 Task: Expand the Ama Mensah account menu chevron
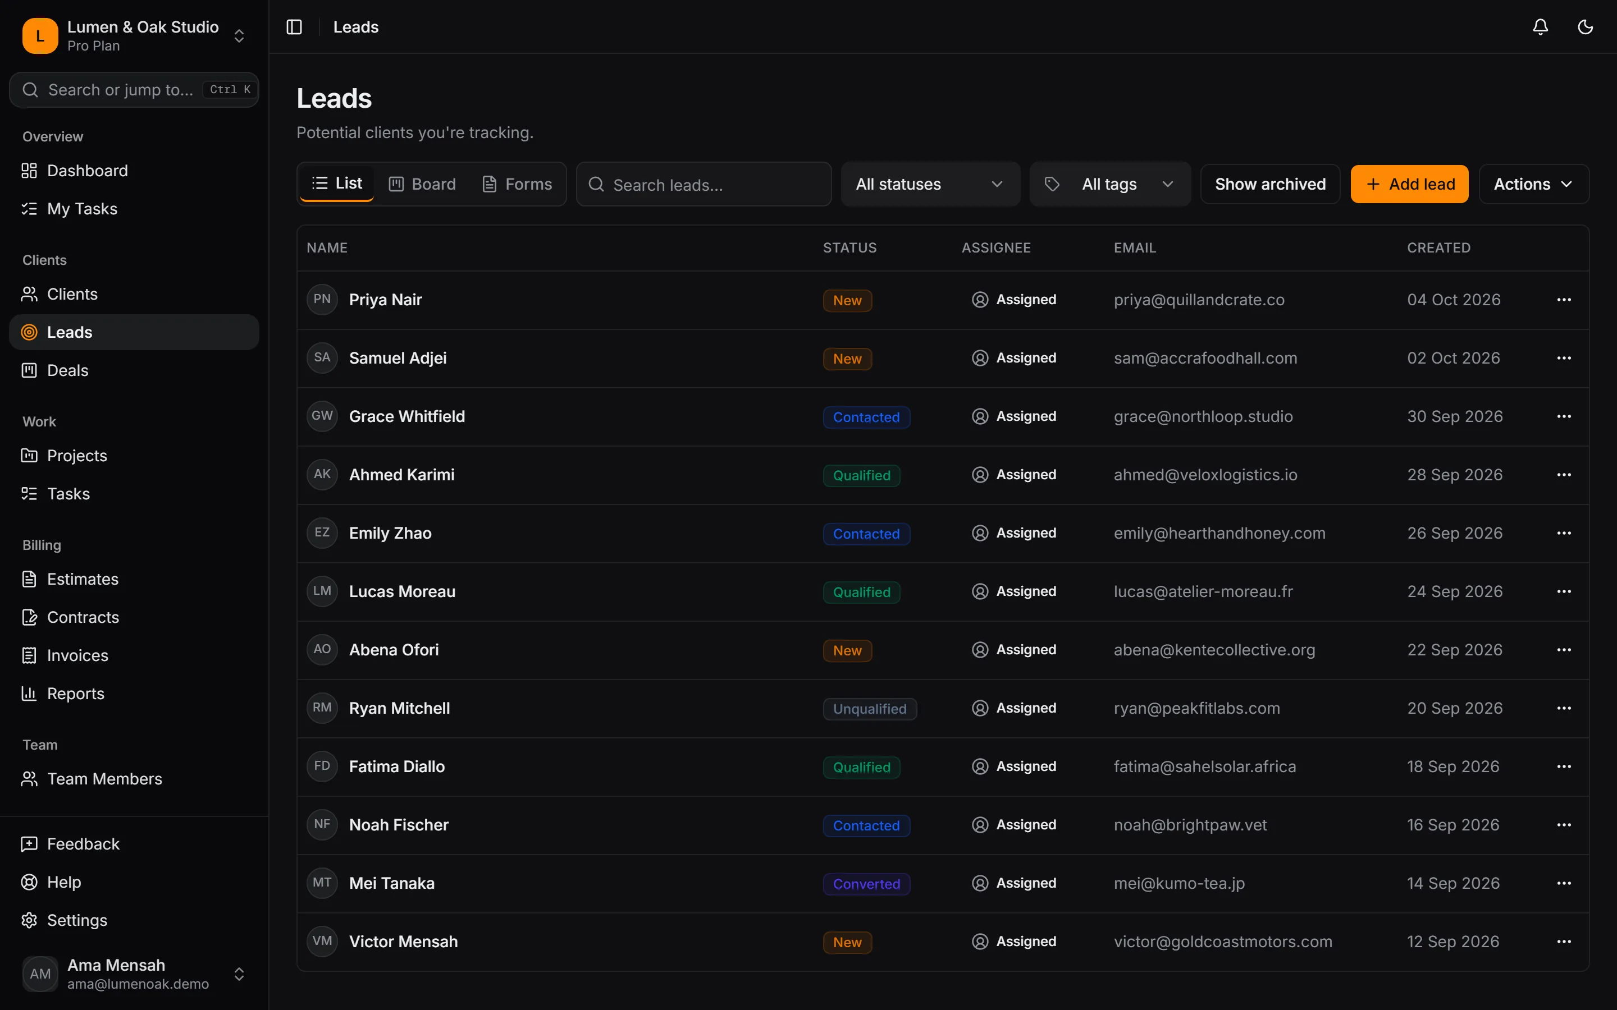click(x=239, y=975)
